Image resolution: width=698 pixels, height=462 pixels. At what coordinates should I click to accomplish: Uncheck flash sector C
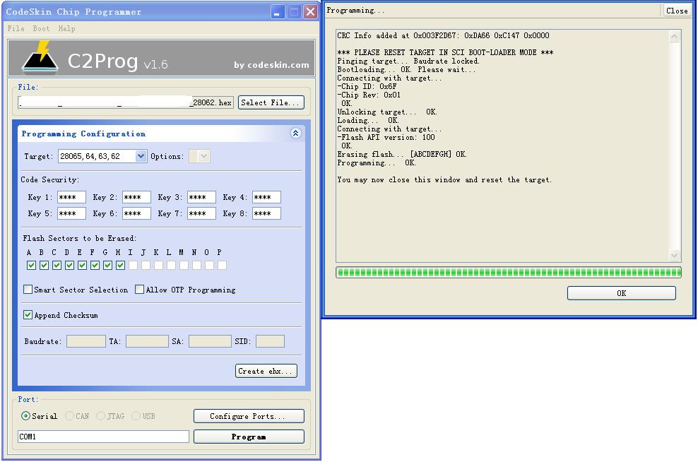point(57,266)
